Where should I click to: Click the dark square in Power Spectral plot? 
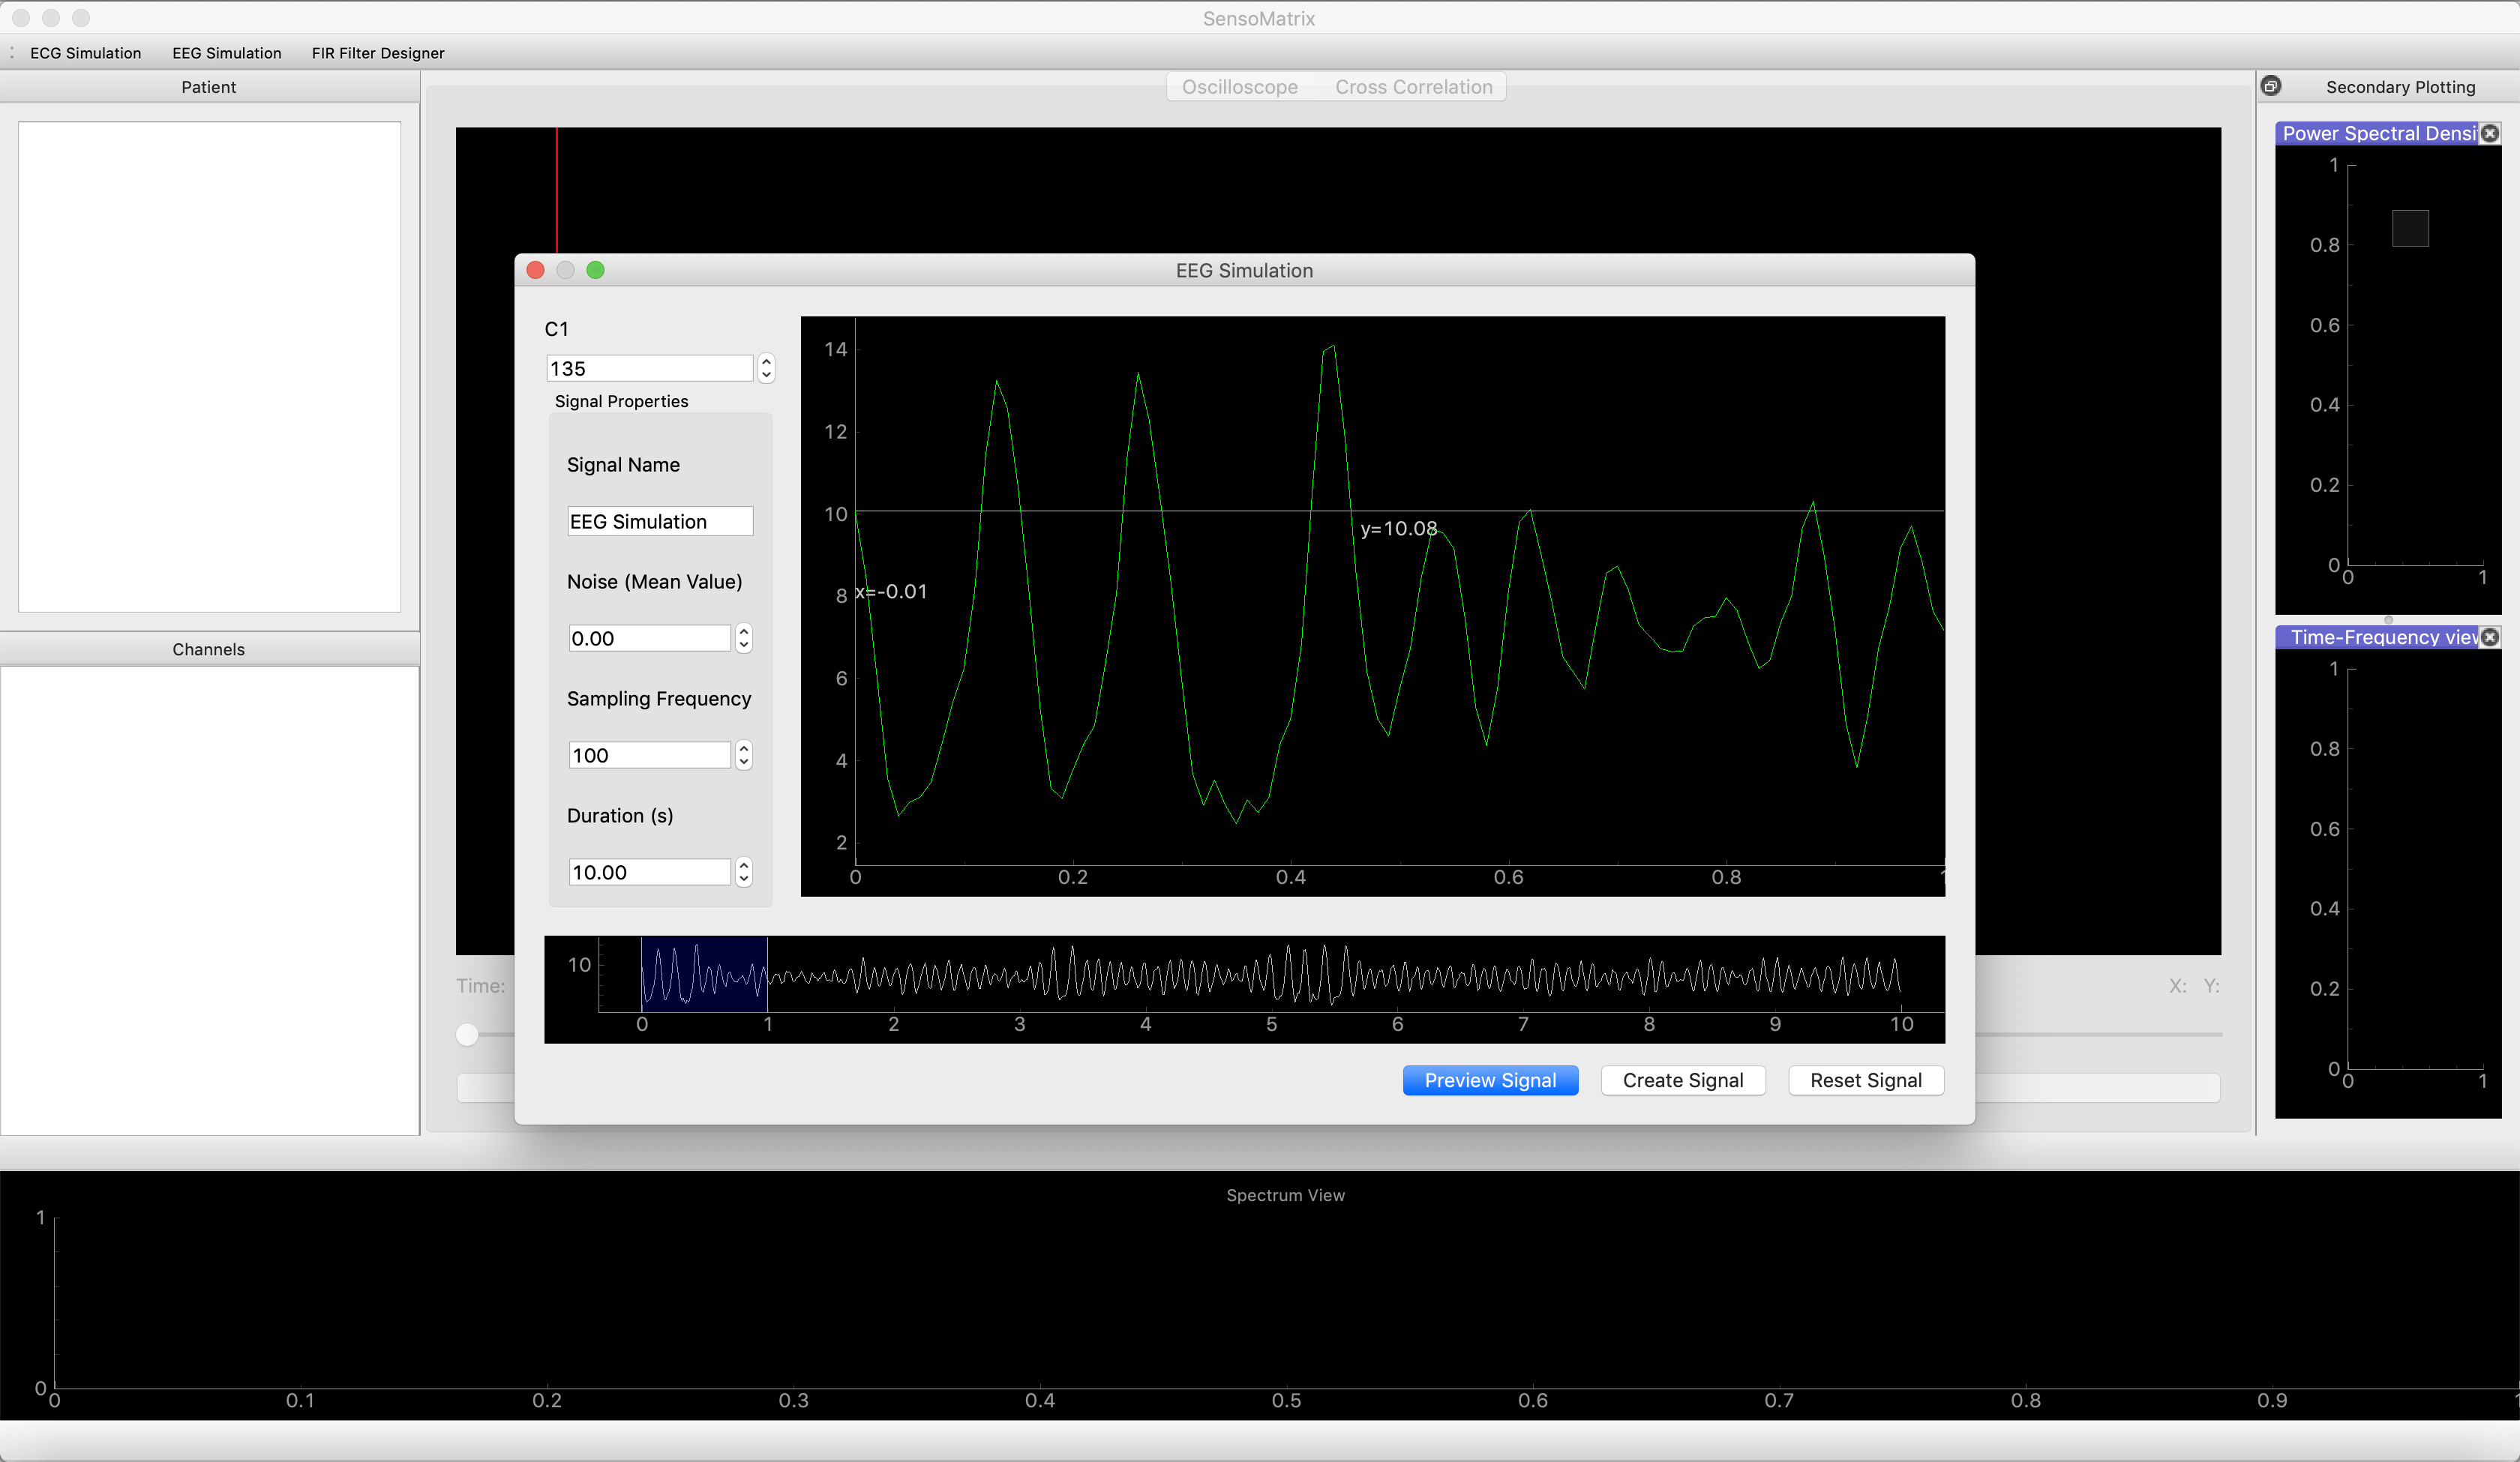pos(2410,228)
